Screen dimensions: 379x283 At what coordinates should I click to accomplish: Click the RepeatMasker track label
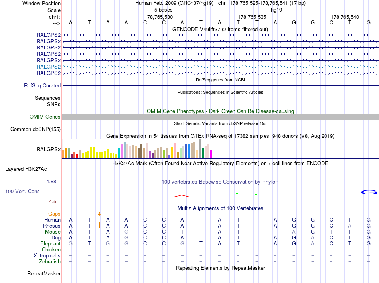click(44, 273)
